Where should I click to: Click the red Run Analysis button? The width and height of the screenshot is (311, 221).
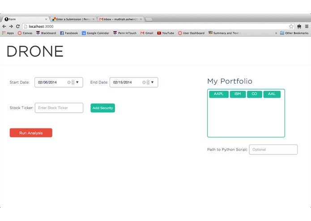[x=31, y=133]
